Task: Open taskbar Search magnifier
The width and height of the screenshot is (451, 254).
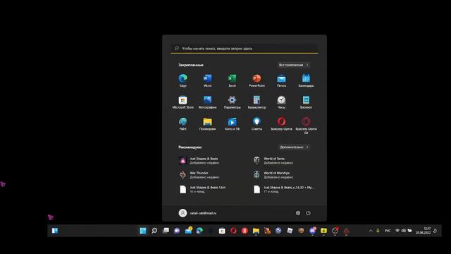Action: (154, 231)
